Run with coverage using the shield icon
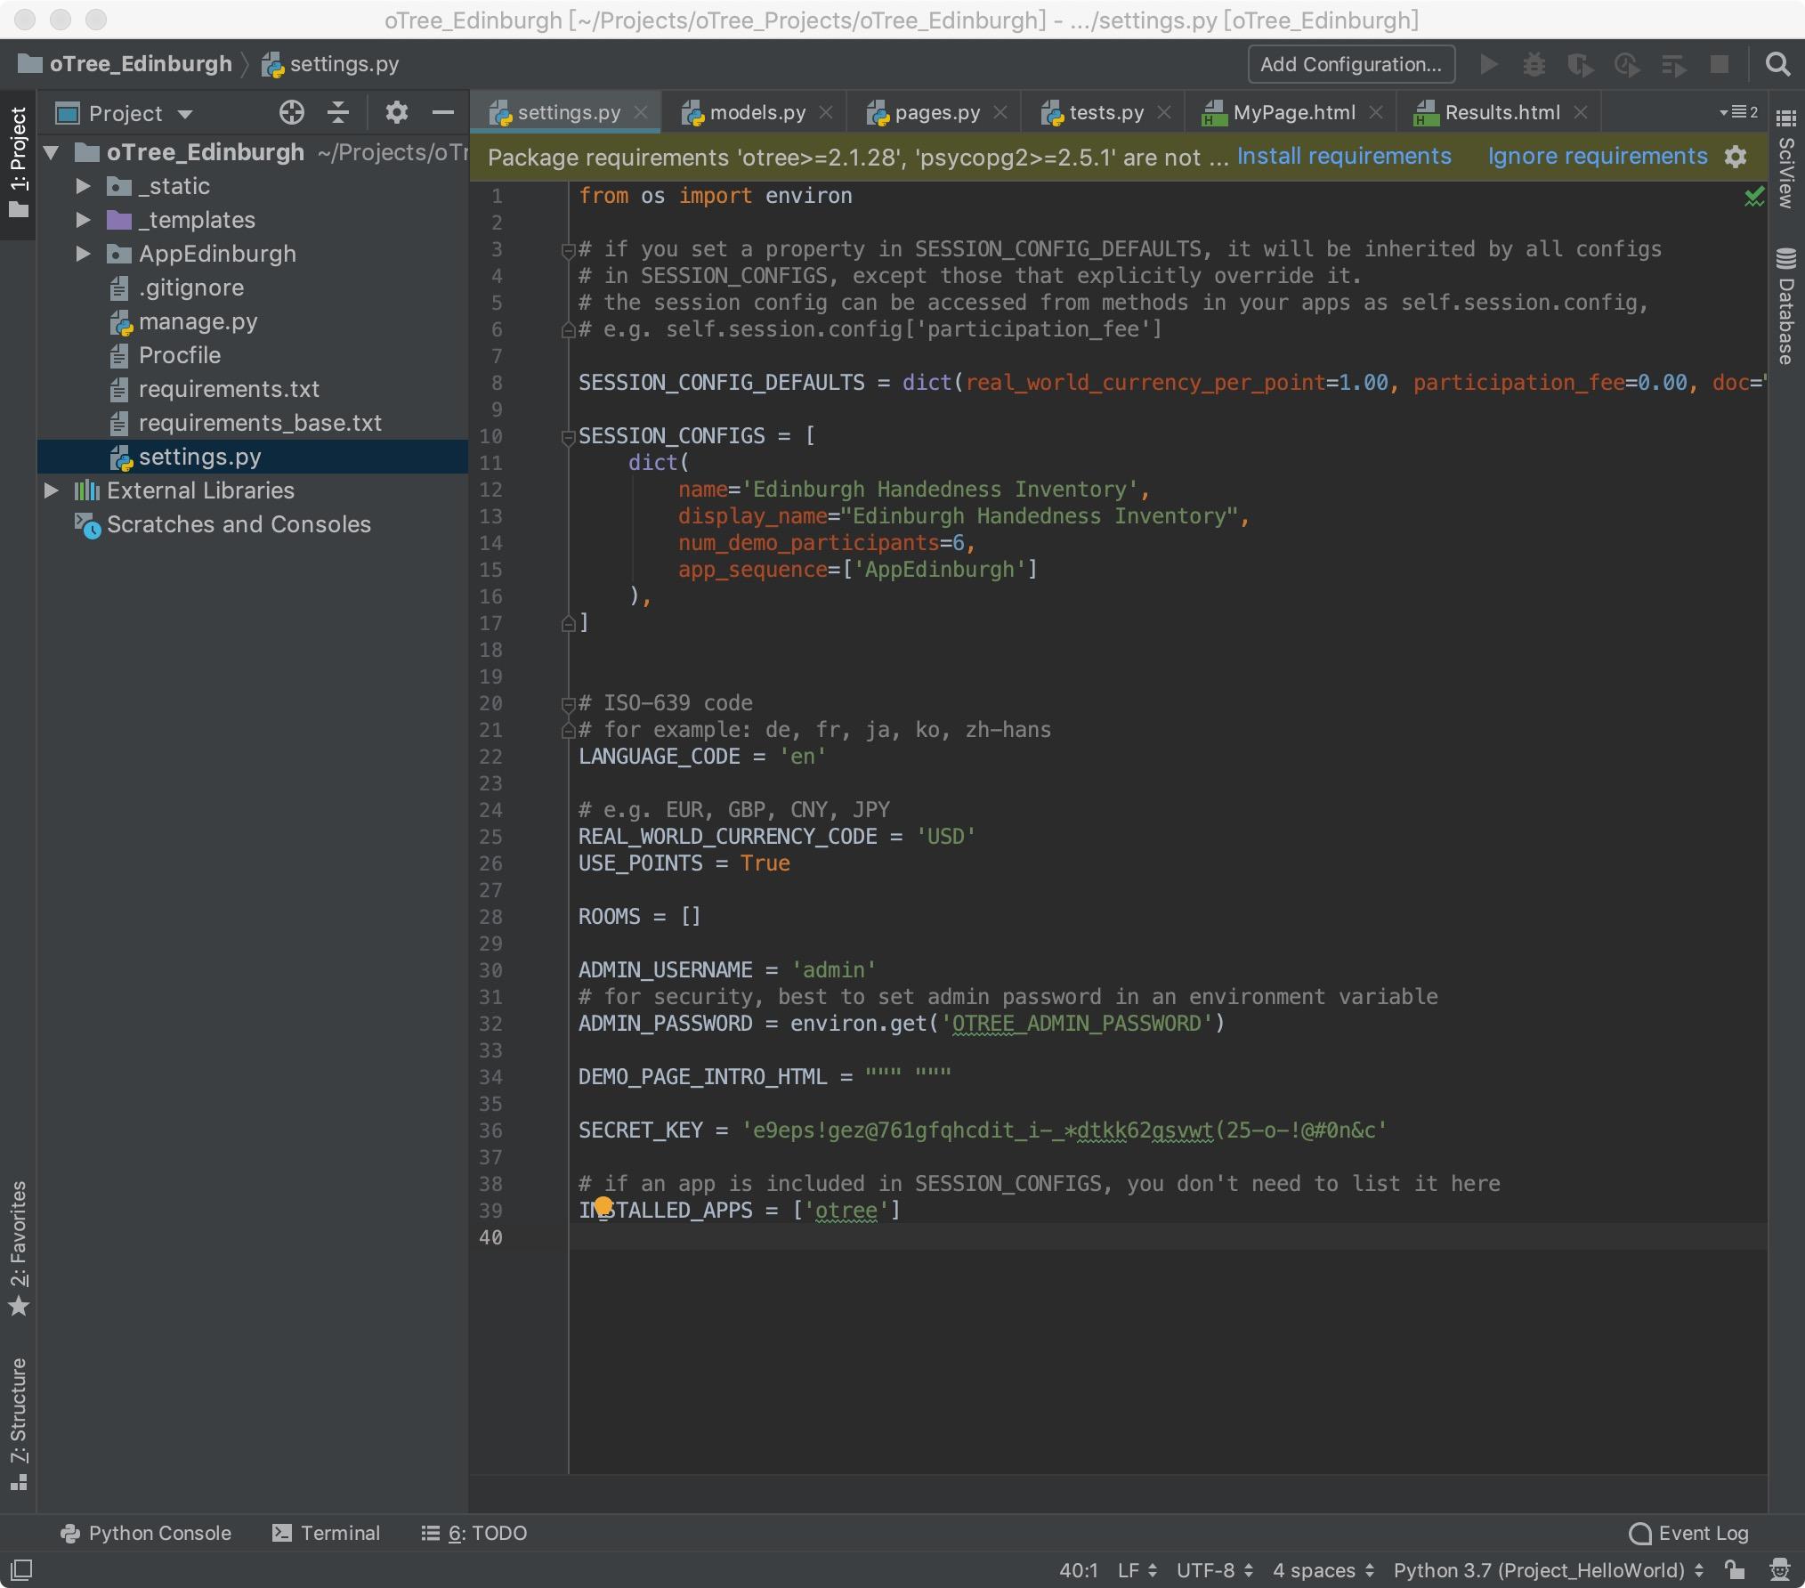Screen dimensions: 1805x1588 click(1582, 64)
